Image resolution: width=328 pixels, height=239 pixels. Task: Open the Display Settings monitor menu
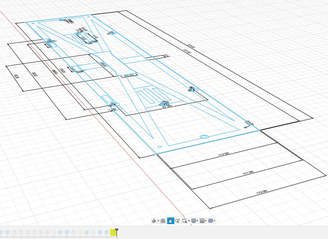pos(194,221)
